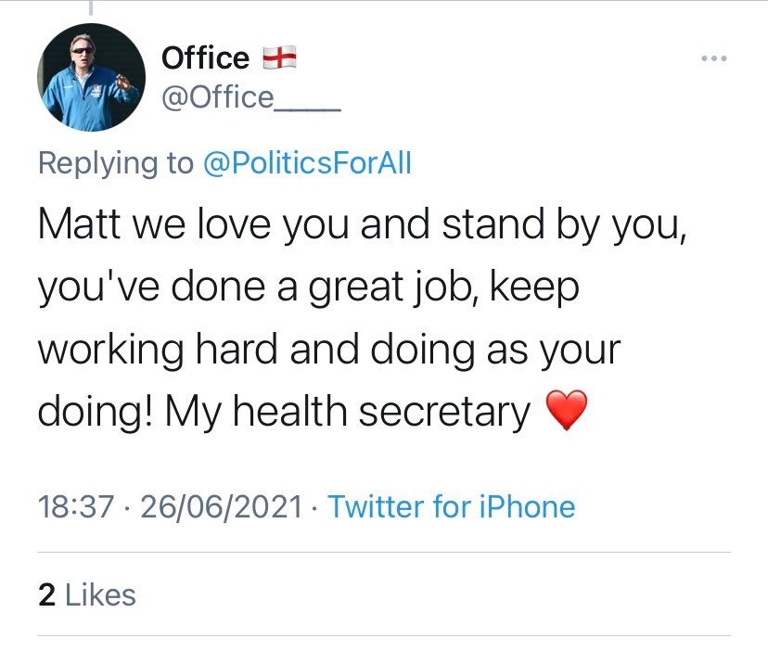The width and height of the screenshot is (768, 651).
Task: Select the @Office____ username handle
Action: 251,96
